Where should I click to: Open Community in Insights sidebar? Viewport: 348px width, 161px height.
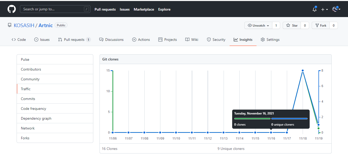click(55, 79)
